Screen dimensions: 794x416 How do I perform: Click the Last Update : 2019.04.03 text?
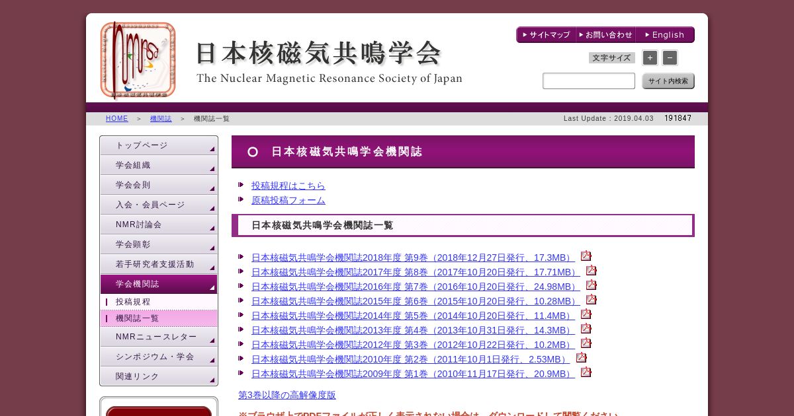pos(609,119)
